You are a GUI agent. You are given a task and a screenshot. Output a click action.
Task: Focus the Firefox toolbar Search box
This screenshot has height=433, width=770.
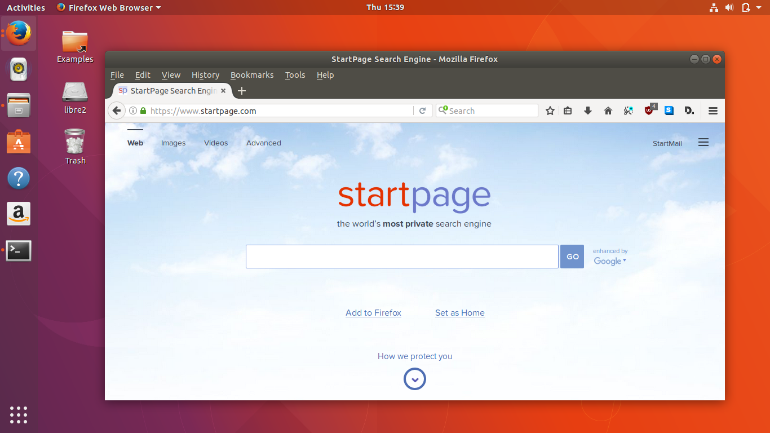coord(487,111)
